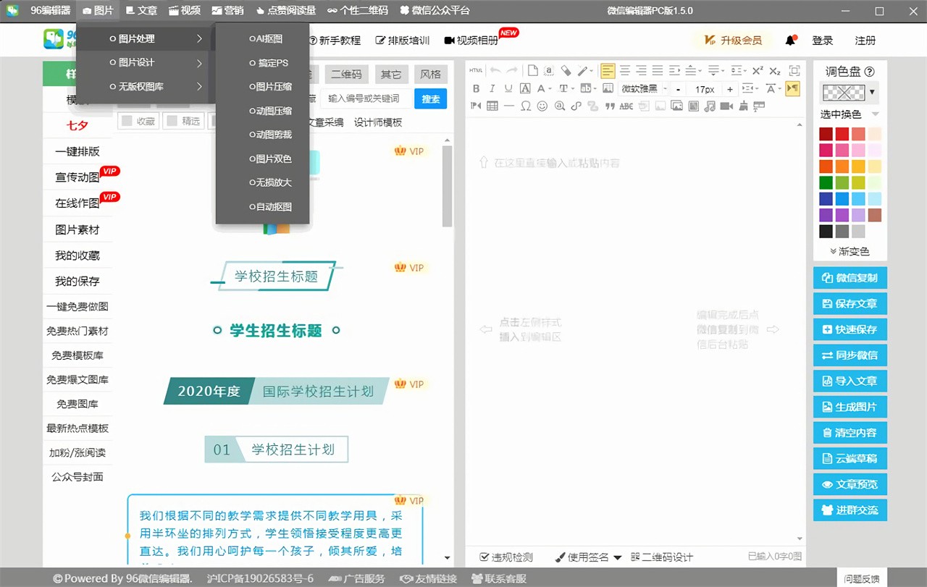Screen dimensions: 927x587
Task: Insert a table using the table icon
Action: 492,106
